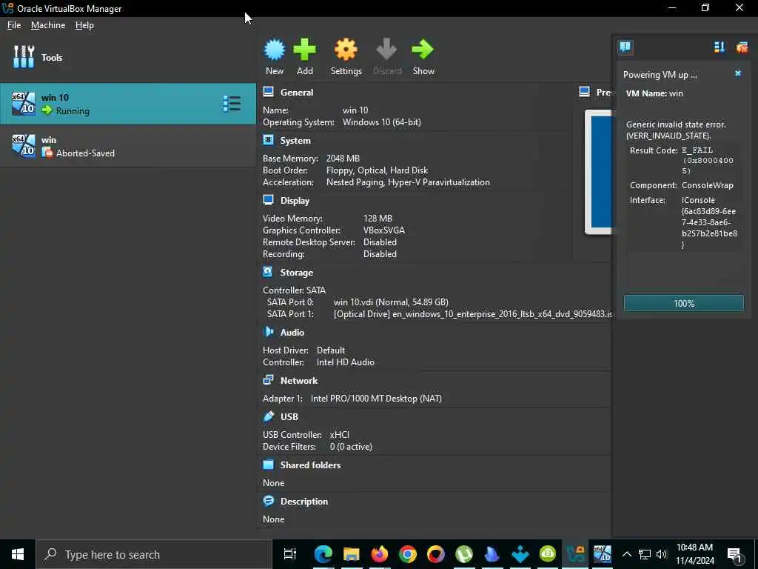Click the 100% progress bar in notification
The image size is (758, 569).
683,303
